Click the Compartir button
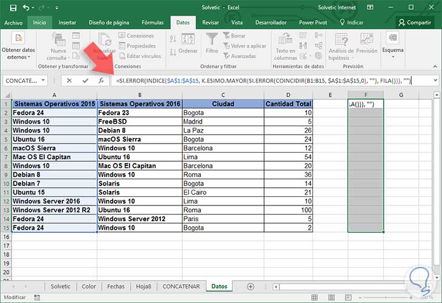Screen dimensions: 442x303 tap(415, 22)
